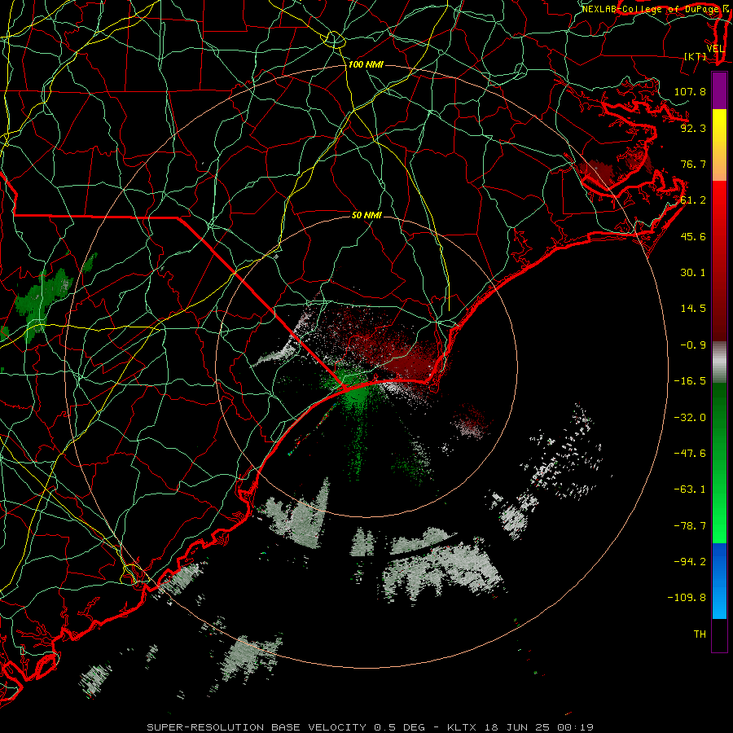Click the 61.2 value on the velocity scale
Image resolution: width=733 pixels, height=733 pixels.
693,200
